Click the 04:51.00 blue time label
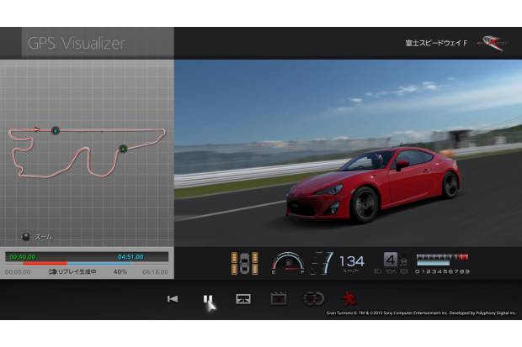The width and height of the screenshot is (522, 347). (130, 257)
